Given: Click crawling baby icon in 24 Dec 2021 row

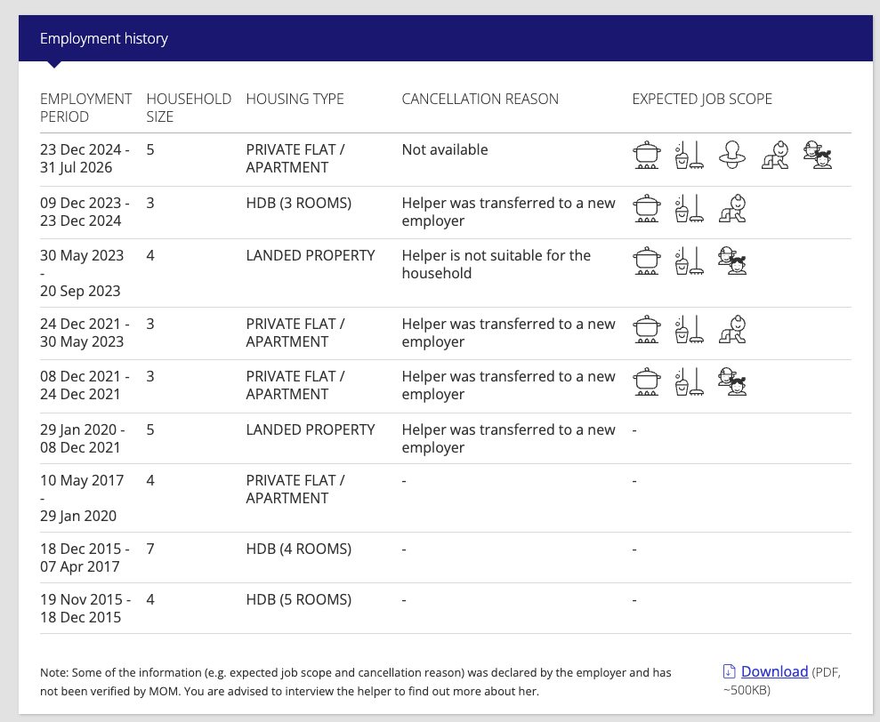Looking at the screenshot, I should pos(732,329).
